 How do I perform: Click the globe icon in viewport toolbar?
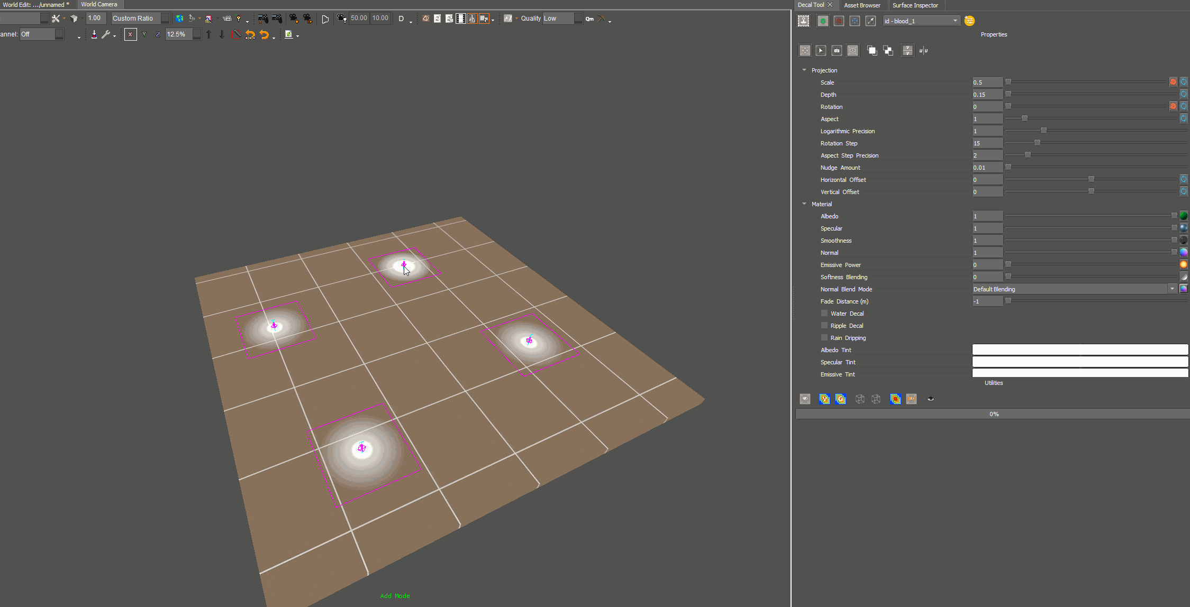point(180,19)
